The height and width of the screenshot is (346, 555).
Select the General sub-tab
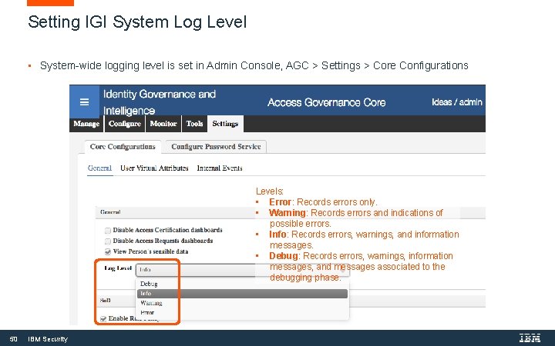(x=99, y=168)
